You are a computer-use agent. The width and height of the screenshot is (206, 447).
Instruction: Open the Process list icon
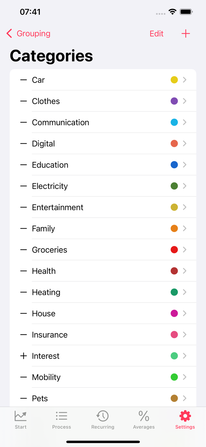coord(62,416)
